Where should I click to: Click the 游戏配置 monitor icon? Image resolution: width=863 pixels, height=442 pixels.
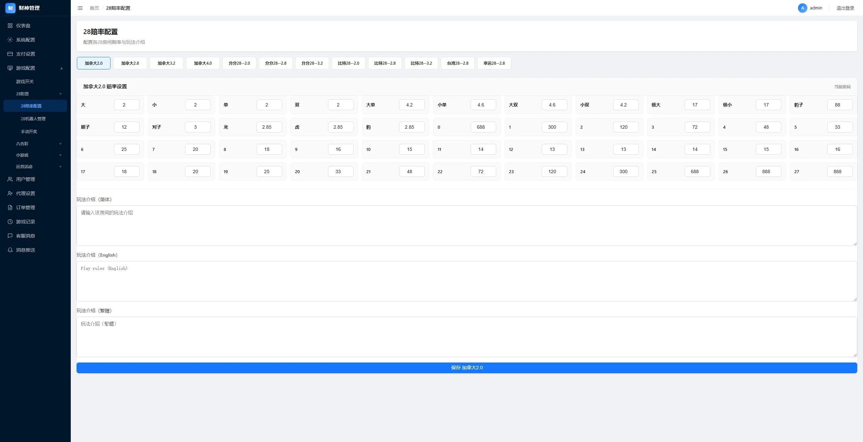tap(10, 68)
